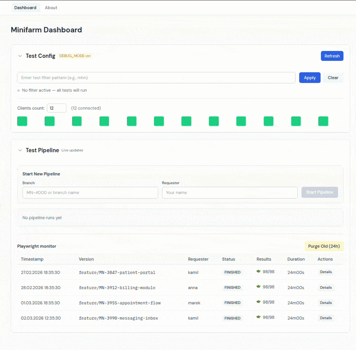
Task: Open Details for the MN-3990-messaging-inbox run
Action: (x=326, y=318)
